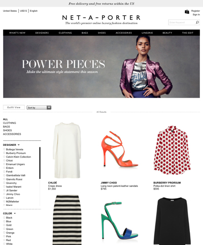Screen dimensions: 203x245
Task: Open The Edit navigation tab
Action: tap(188, 33)
